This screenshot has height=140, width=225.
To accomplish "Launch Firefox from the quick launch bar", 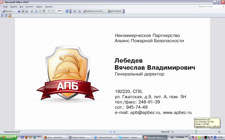I will point(26,137).
